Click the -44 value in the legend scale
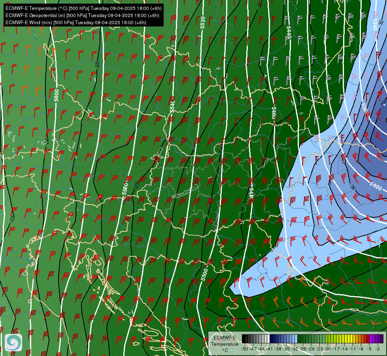The width and height of the screenshot is (387, 356). click(261, 349)
